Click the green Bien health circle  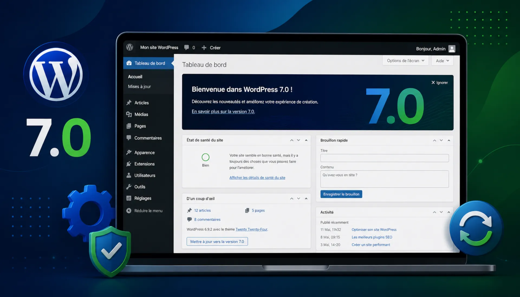tap(206, 157)
